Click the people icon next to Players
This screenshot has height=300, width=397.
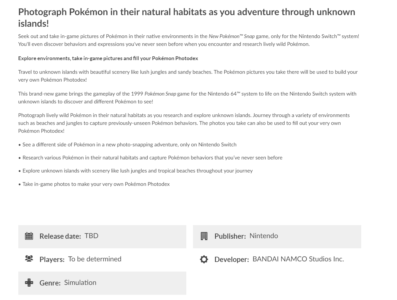[29, 258]
